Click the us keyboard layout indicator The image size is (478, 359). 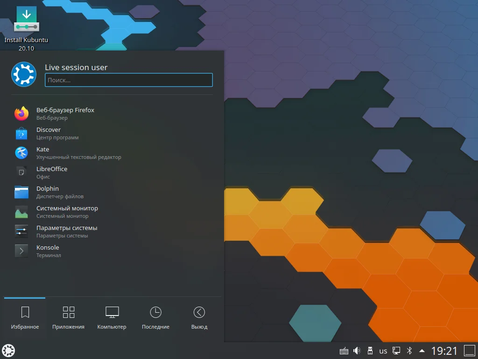(x=383, y=350)
